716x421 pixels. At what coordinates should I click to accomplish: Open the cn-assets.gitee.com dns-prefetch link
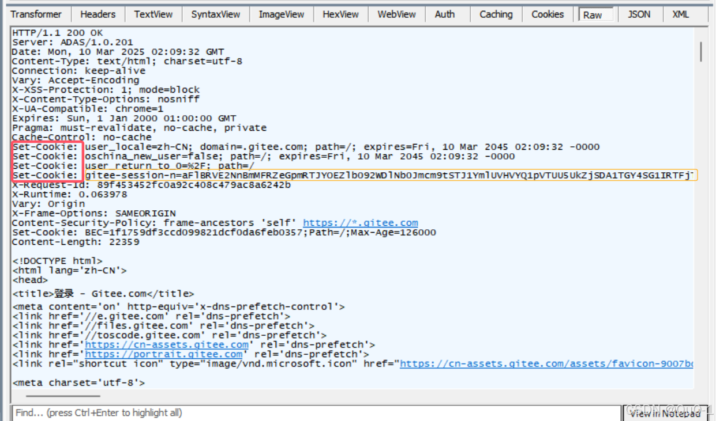pos(167,345)
